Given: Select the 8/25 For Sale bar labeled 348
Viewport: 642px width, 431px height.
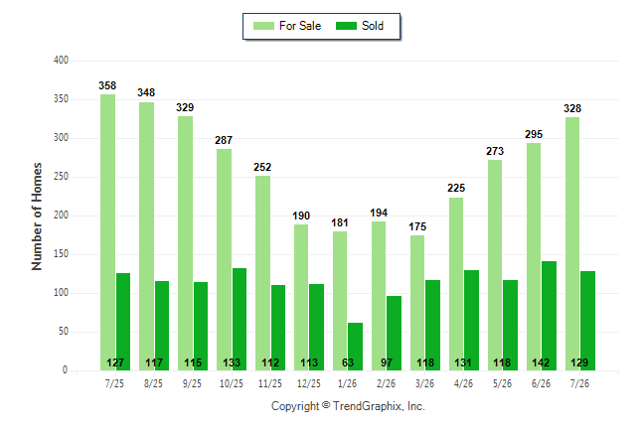Looking at the screenshot, I should point(146,236).
